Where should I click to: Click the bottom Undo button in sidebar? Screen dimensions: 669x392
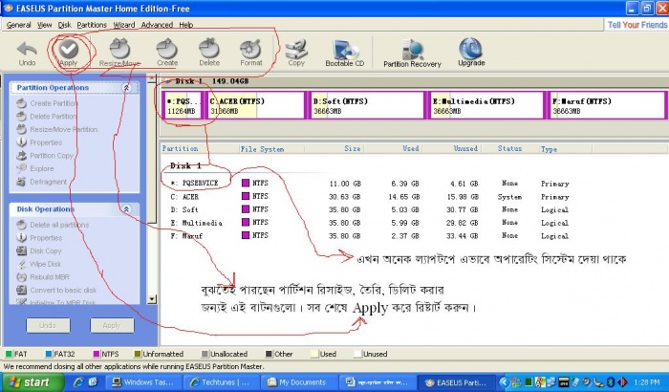point(48,325)
